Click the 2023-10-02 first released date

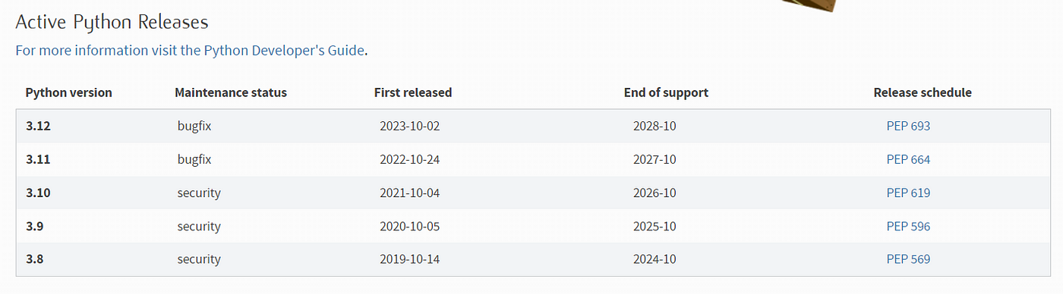pos(410,126)
